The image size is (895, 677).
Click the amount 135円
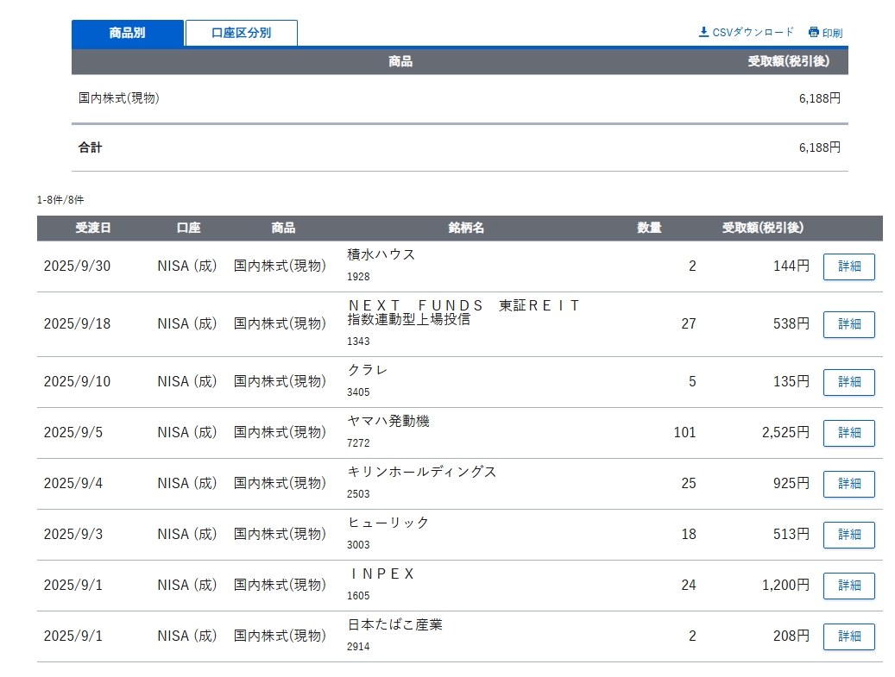(791, 381)
